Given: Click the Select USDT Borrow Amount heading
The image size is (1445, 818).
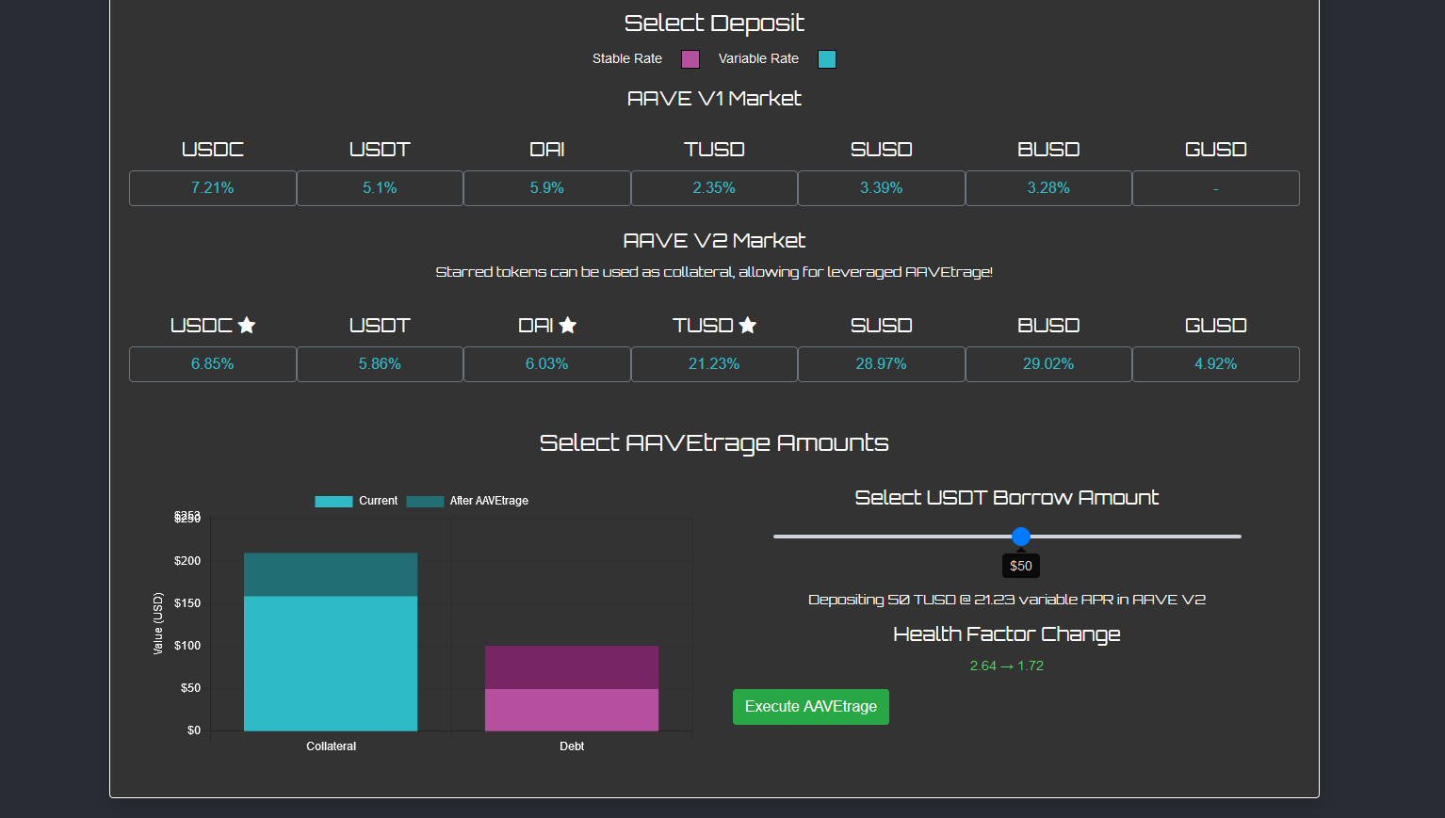Looking at the screenshot, I should [1007, 498].
